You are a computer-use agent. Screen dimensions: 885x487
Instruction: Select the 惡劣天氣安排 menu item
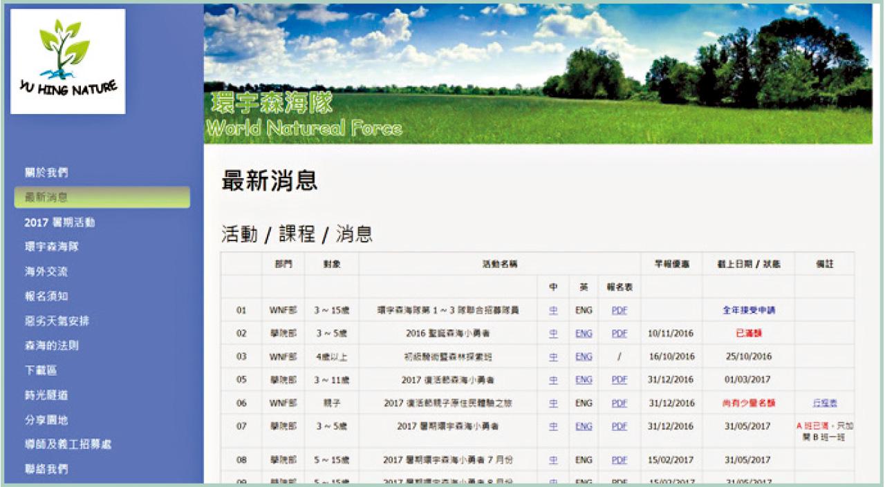[56, 321]
